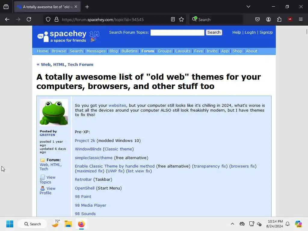Image resolution: width=308 pixels, height=231 pixels.
Task: Open the simpleclassictheme link
Action: pos(94,158)
